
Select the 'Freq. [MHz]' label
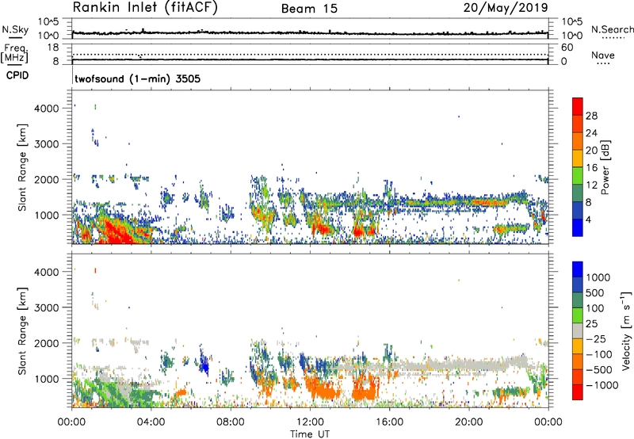point(14,54)
